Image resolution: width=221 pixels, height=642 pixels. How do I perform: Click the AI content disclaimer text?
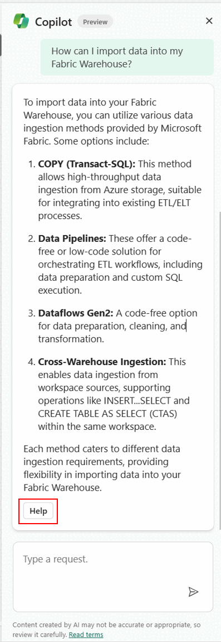coord(108,630)
